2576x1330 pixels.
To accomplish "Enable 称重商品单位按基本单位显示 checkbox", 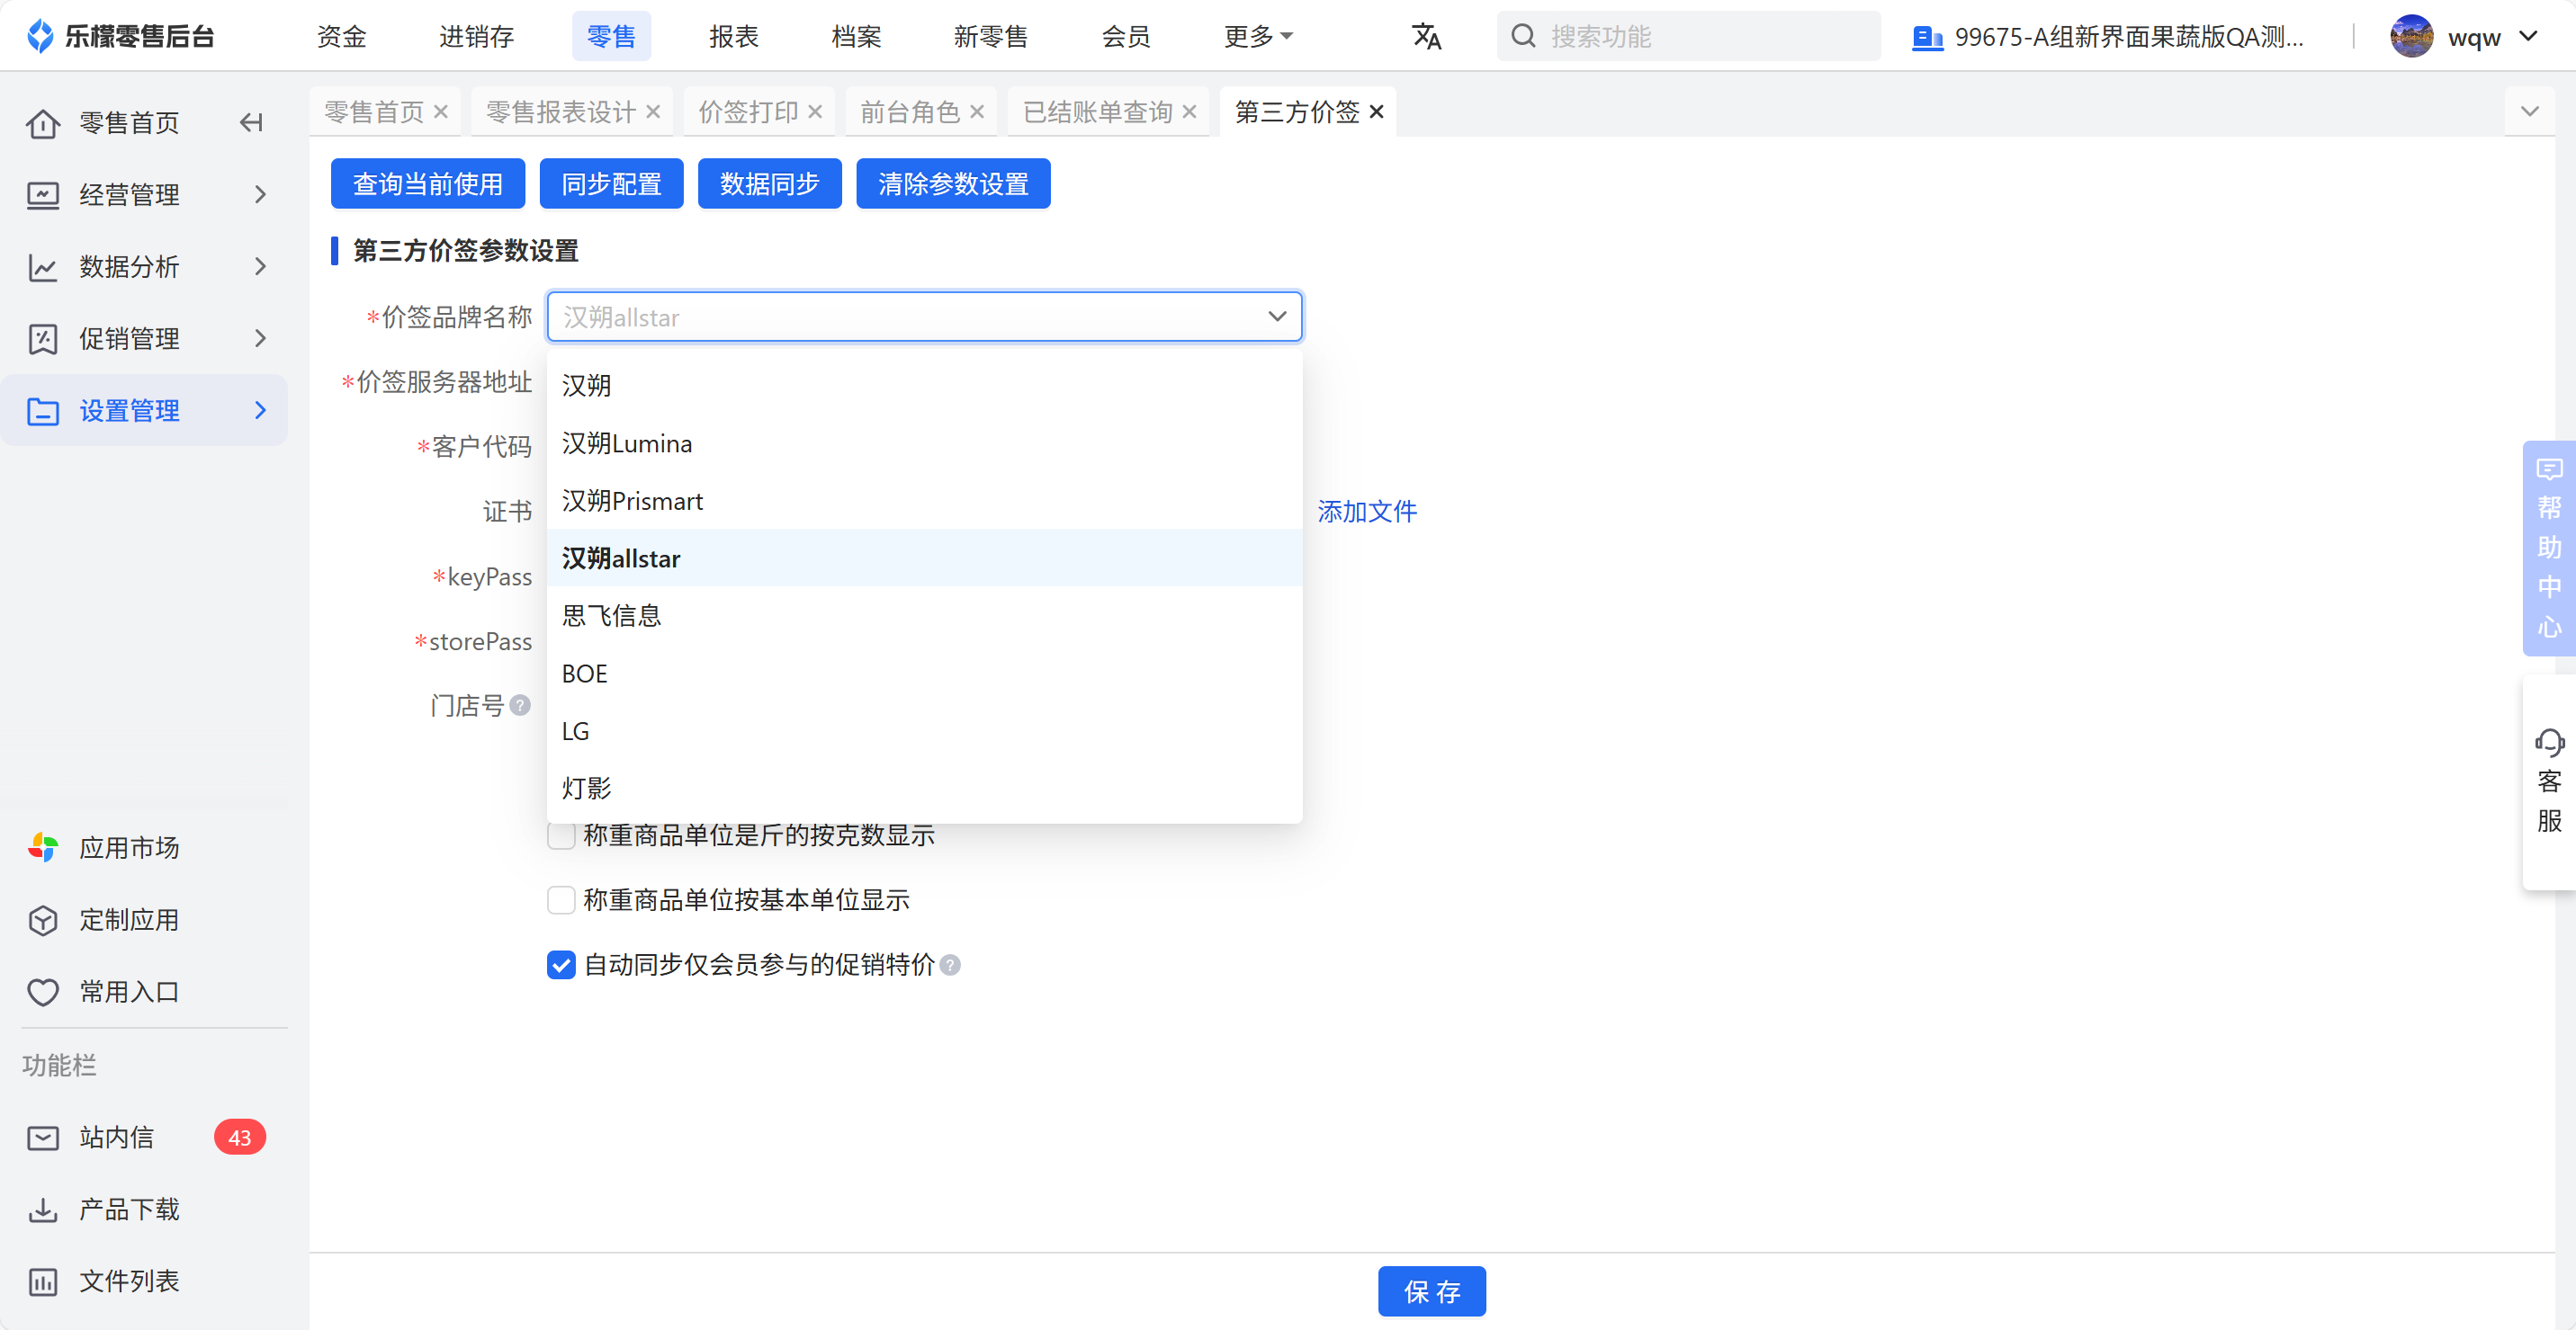I will tap(561, 899).
